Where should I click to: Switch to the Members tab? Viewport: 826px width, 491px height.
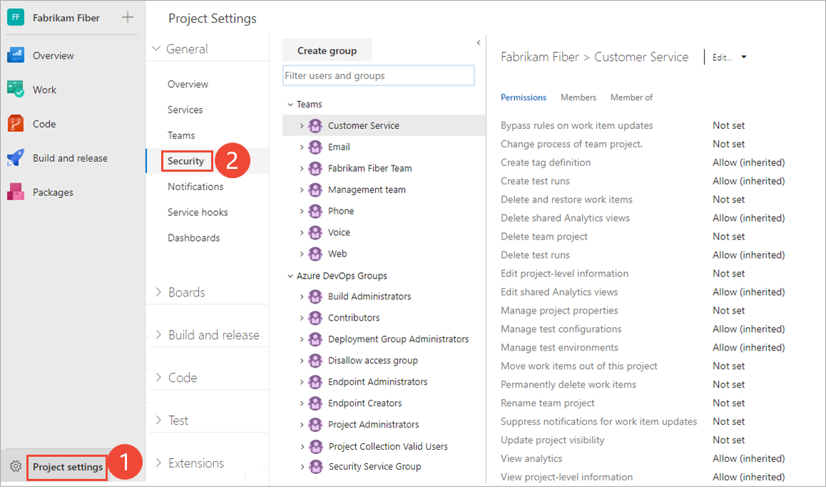(578, 98)
